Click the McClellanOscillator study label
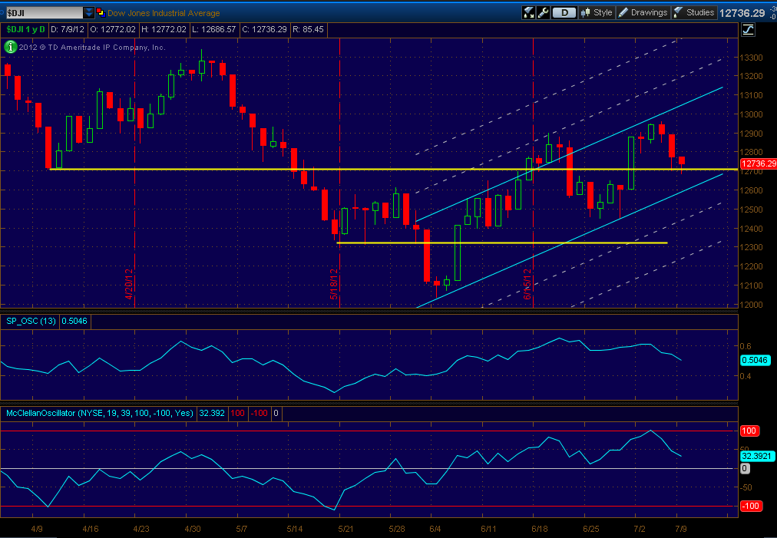Image resolution: width=777 pixels, height=538 pixels. 100,413
